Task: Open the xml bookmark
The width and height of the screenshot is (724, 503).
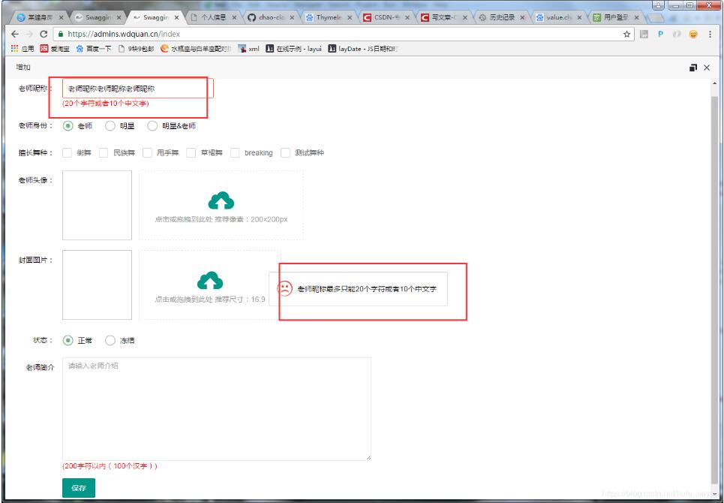Action: pyautogui.click(x=248, y=49)
